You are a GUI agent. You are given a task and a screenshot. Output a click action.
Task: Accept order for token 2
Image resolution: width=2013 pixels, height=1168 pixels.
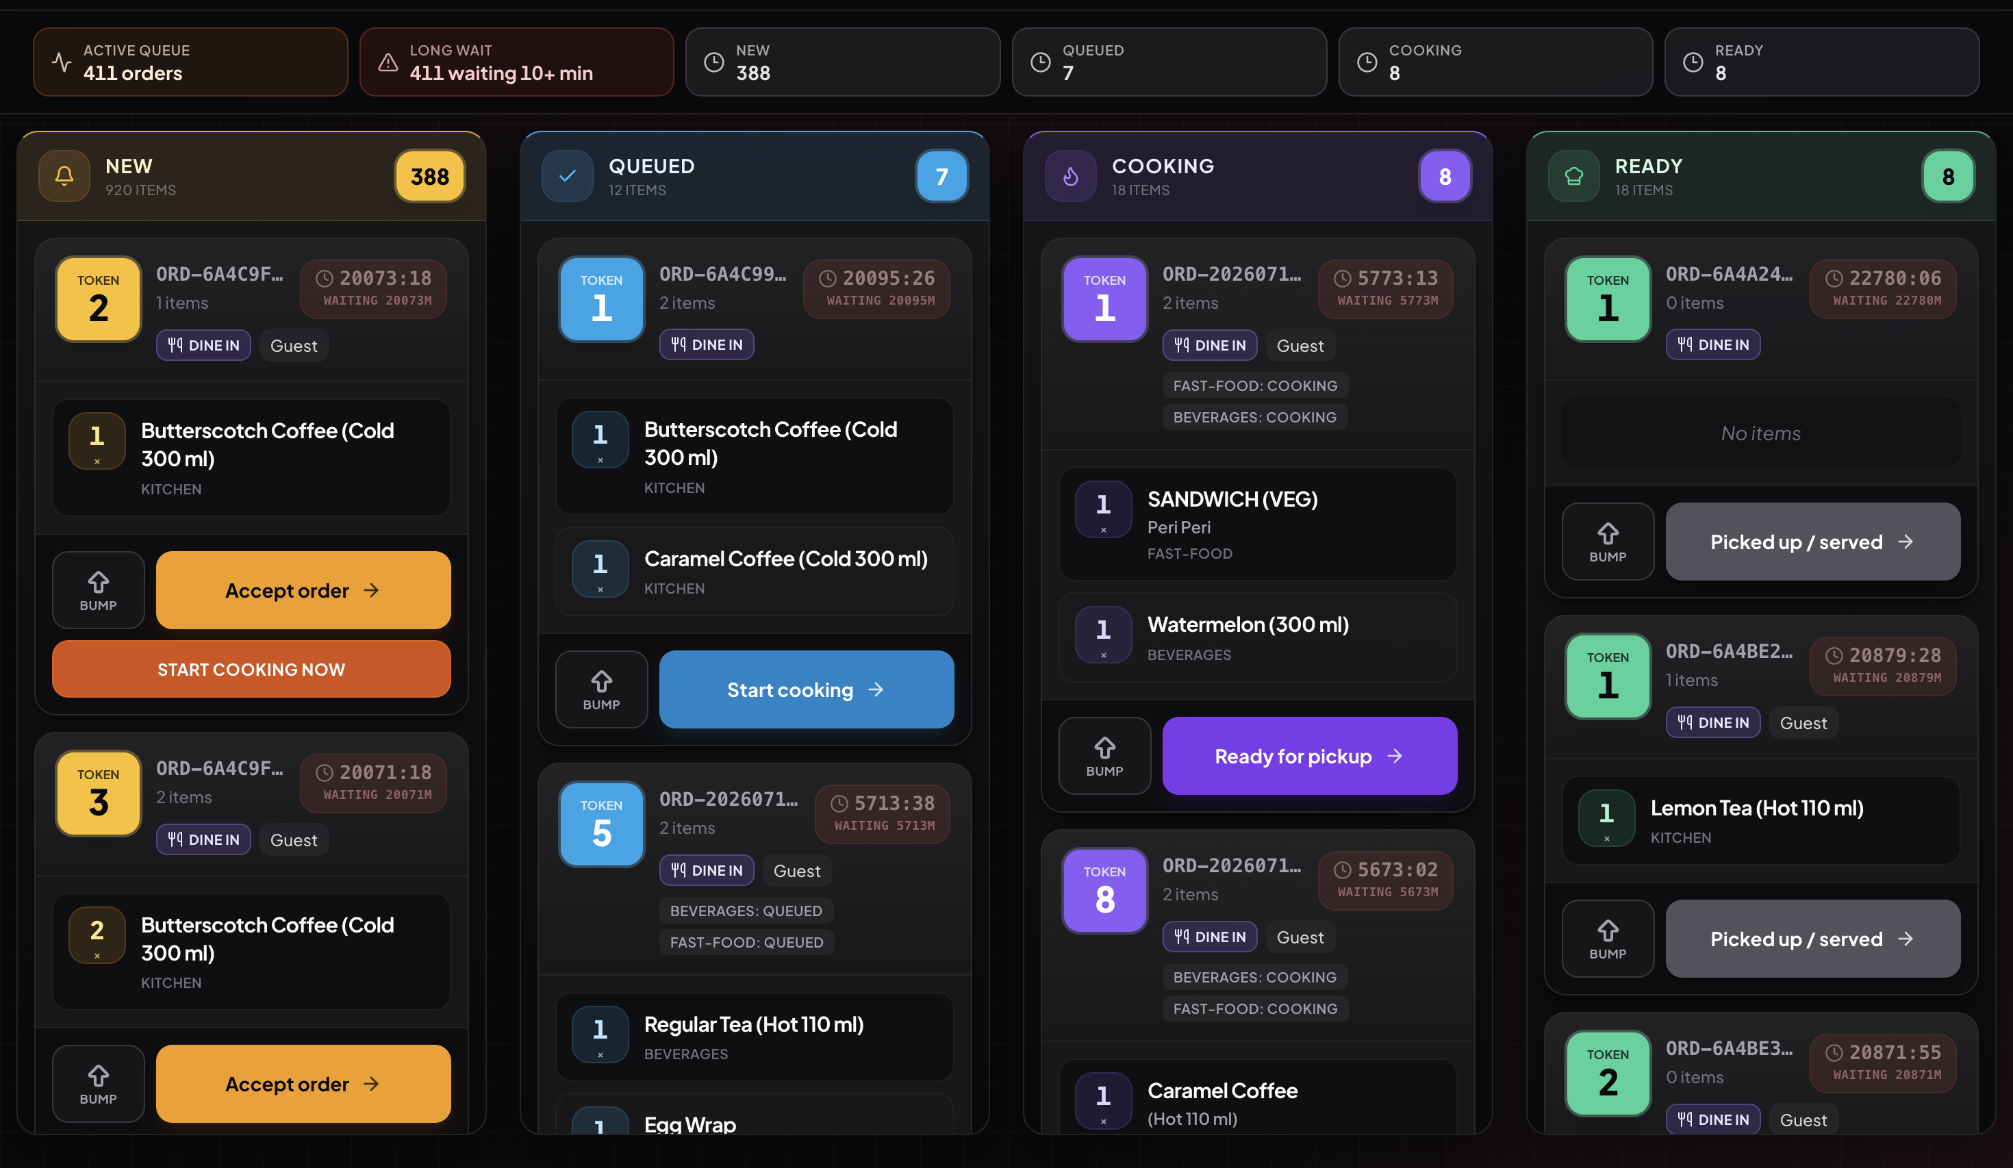coord(303,590)
